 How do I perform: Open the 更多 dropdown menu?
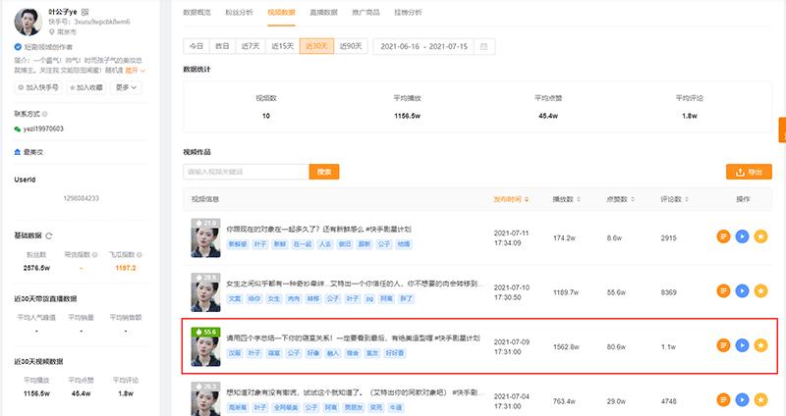[x=128, y=87]
